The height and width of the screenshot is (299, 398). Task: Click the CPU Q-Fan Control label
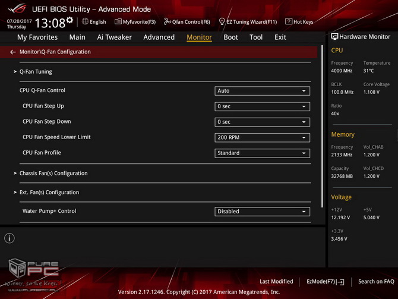pos(42,90)
